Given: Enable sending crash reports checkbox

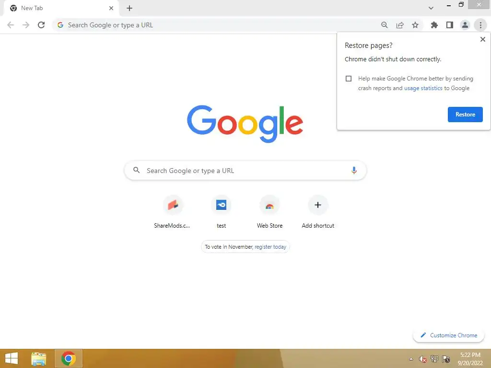Looking at the screenshot, I should [x=348, y=79].
